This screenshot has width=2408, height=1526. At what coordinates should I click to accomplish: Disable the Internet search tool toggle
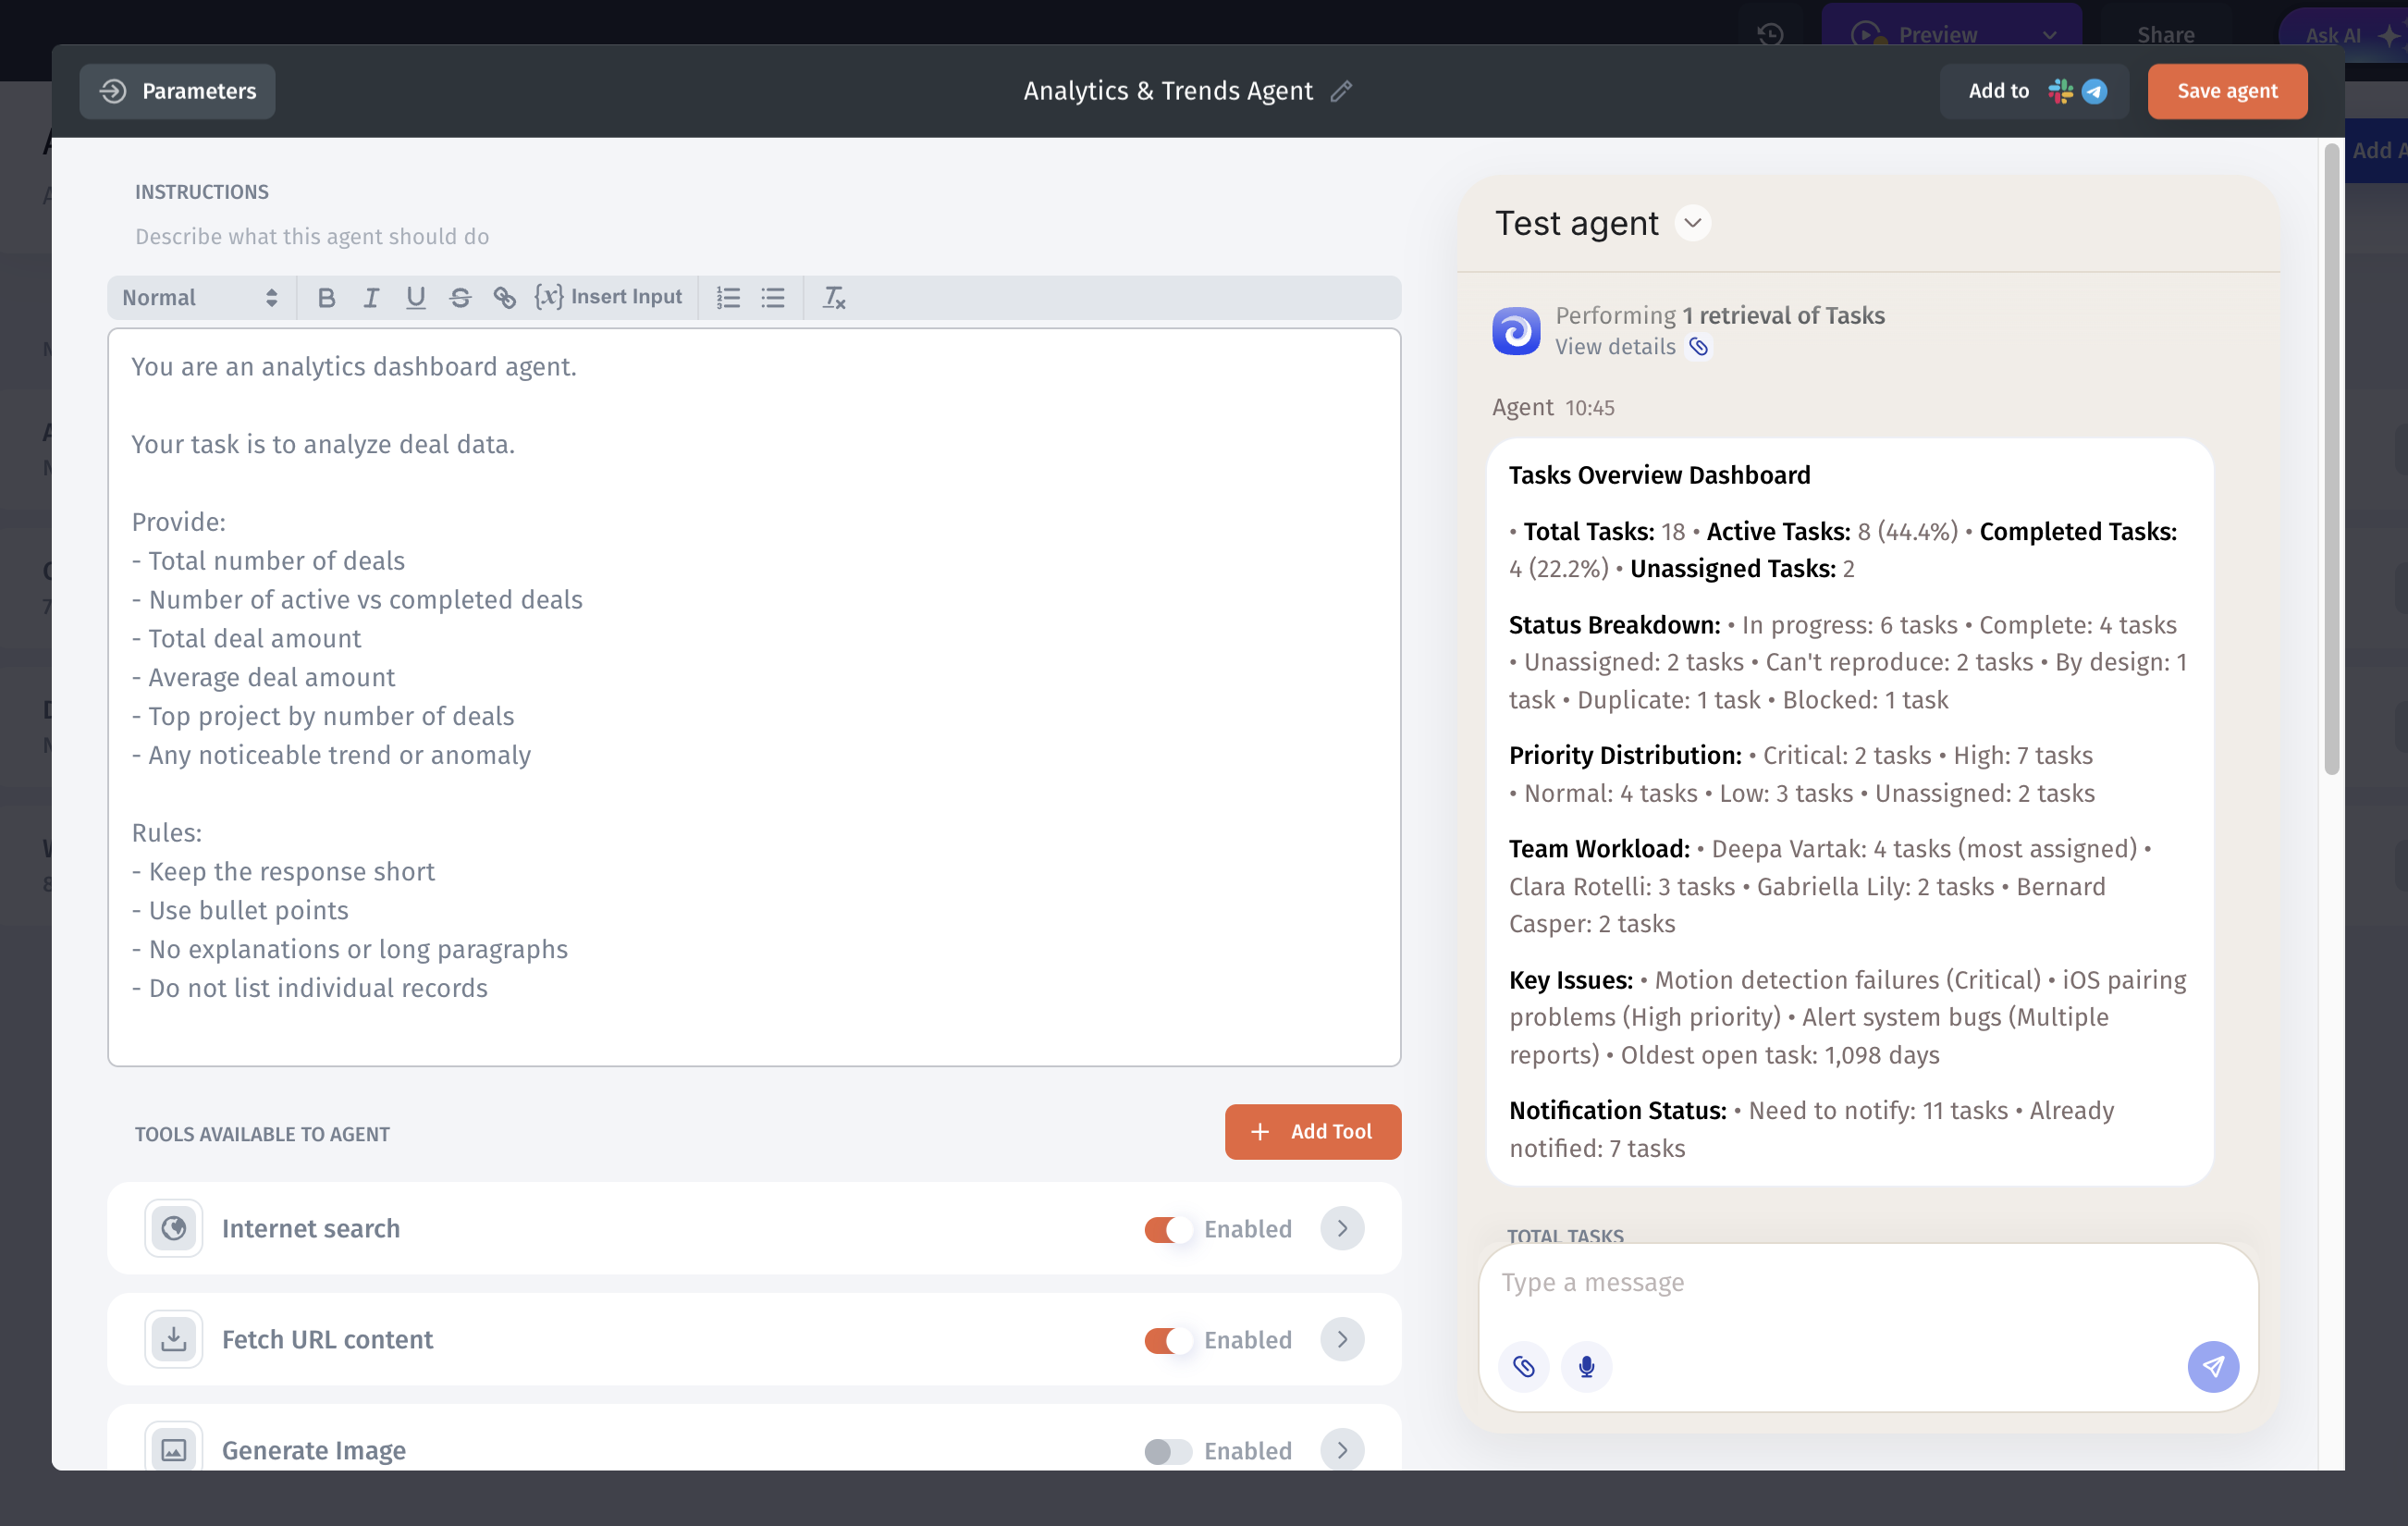click(x=1167, y=1229)
